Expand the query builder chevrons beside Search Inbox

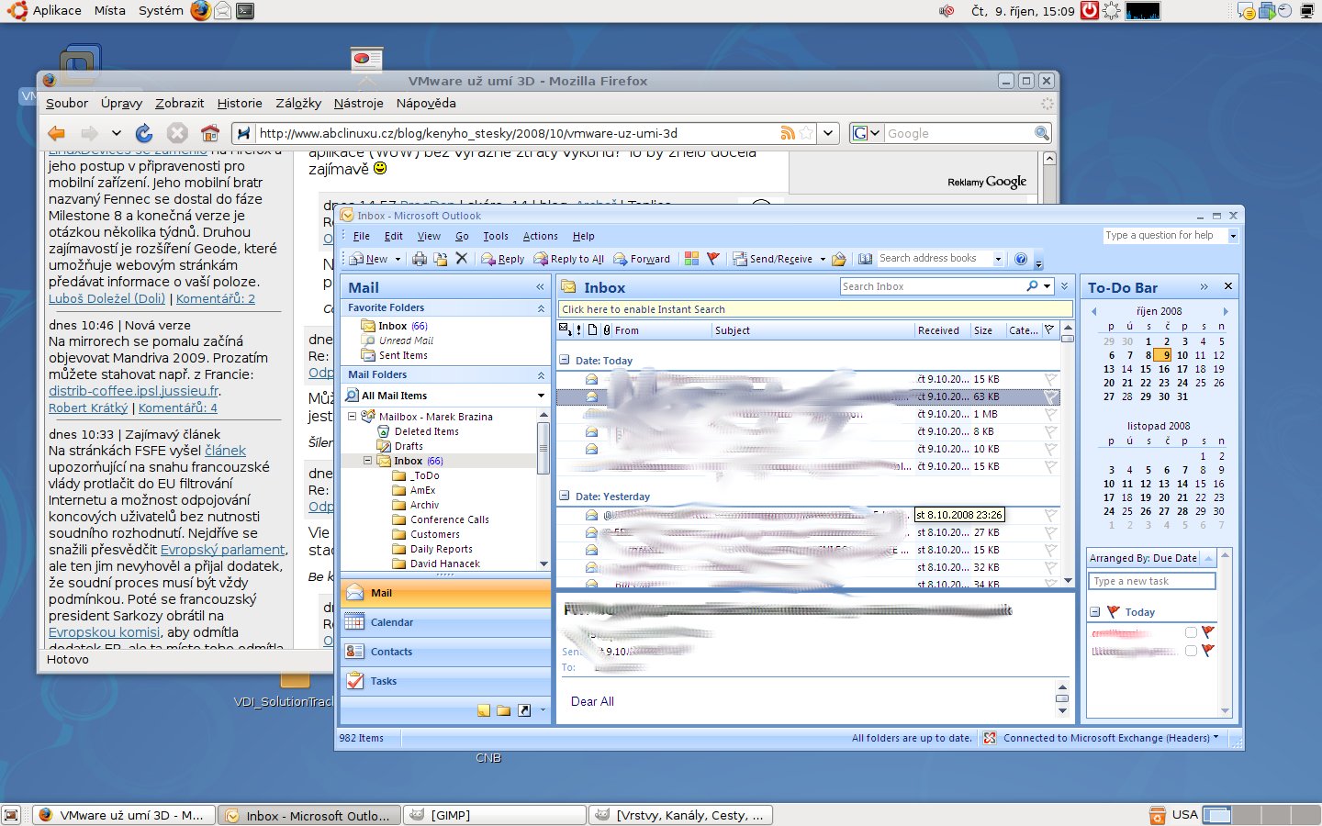[1065, 286]
